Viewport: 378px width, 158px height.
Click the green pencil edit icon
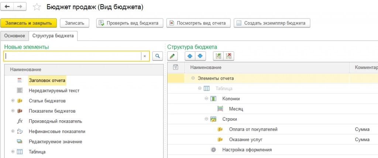173,56
